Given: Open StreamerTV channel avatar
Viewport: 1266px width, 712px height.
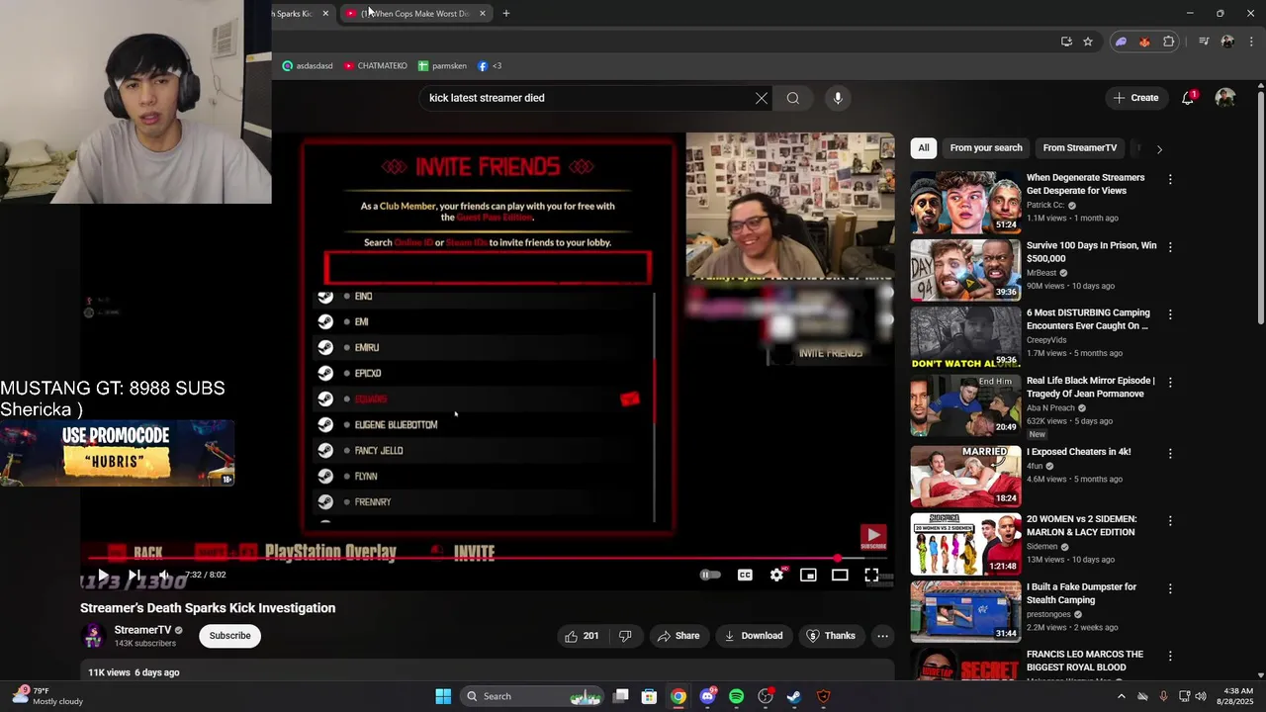Looking at the screenshot, I should [x=94, y=636].
